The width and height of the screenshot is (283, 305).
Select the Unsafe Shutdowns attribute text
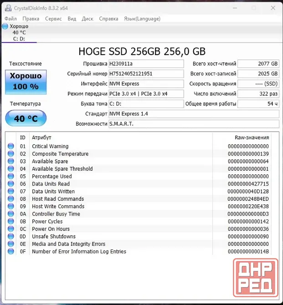54,236
